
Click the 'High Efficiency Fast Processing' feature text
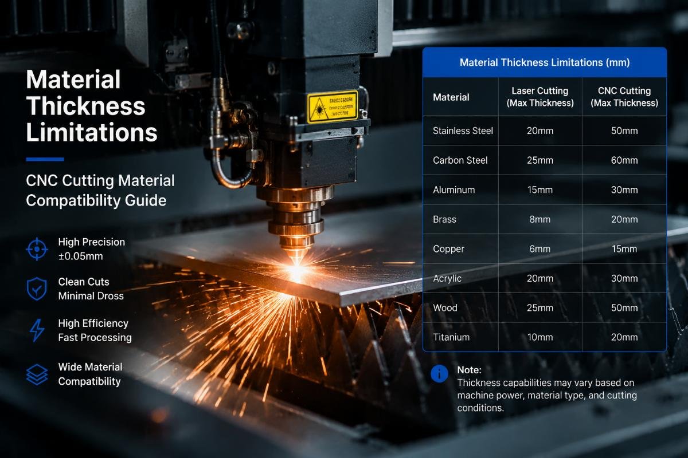[x=95, y=330]
